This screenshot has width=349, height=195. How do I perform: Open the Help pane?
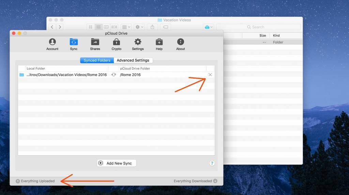pyautogui.click(x=159, y=45)
